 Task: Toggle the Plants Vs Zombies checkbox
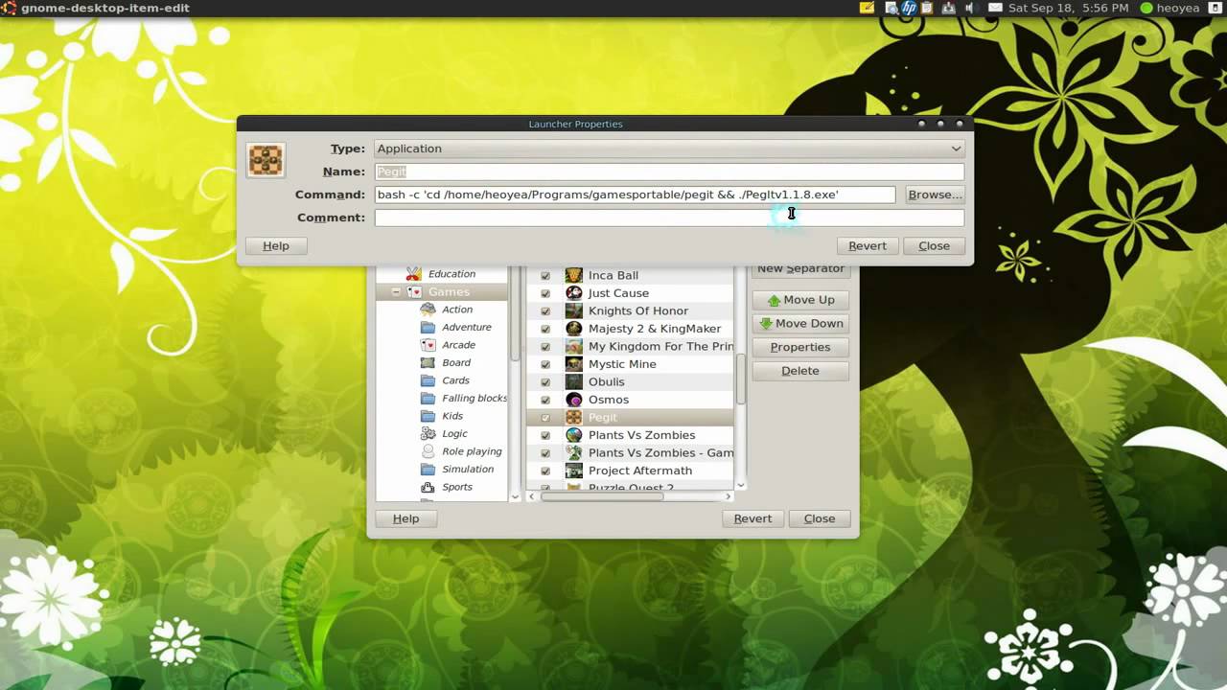click(545, 435)
